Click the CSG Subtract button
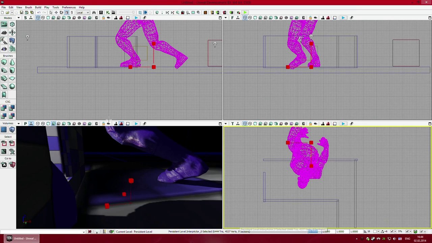Image resolution: width=432 pixels, height=243 pixels. click(12, 108)
